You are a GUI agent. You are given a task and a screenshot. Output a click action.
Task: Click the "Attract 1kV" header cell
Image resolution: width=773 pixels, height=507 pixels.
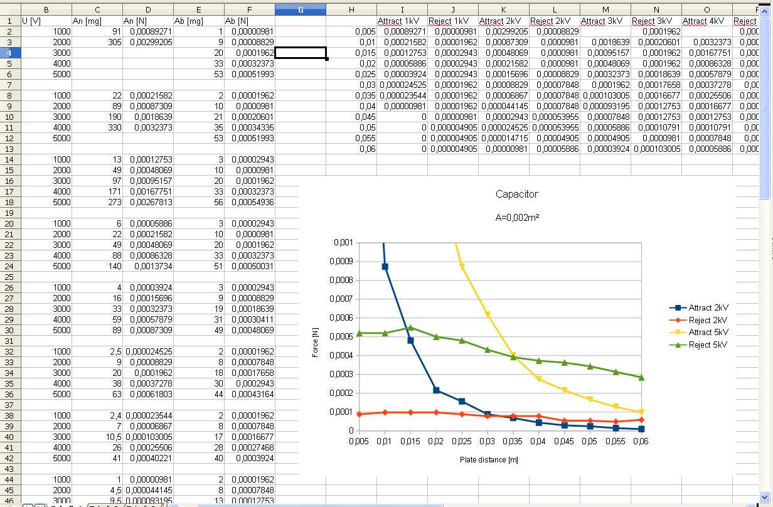click(402, 21)
